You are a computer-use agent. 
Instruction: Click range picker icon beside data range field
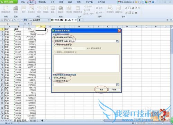coord(117,41)
